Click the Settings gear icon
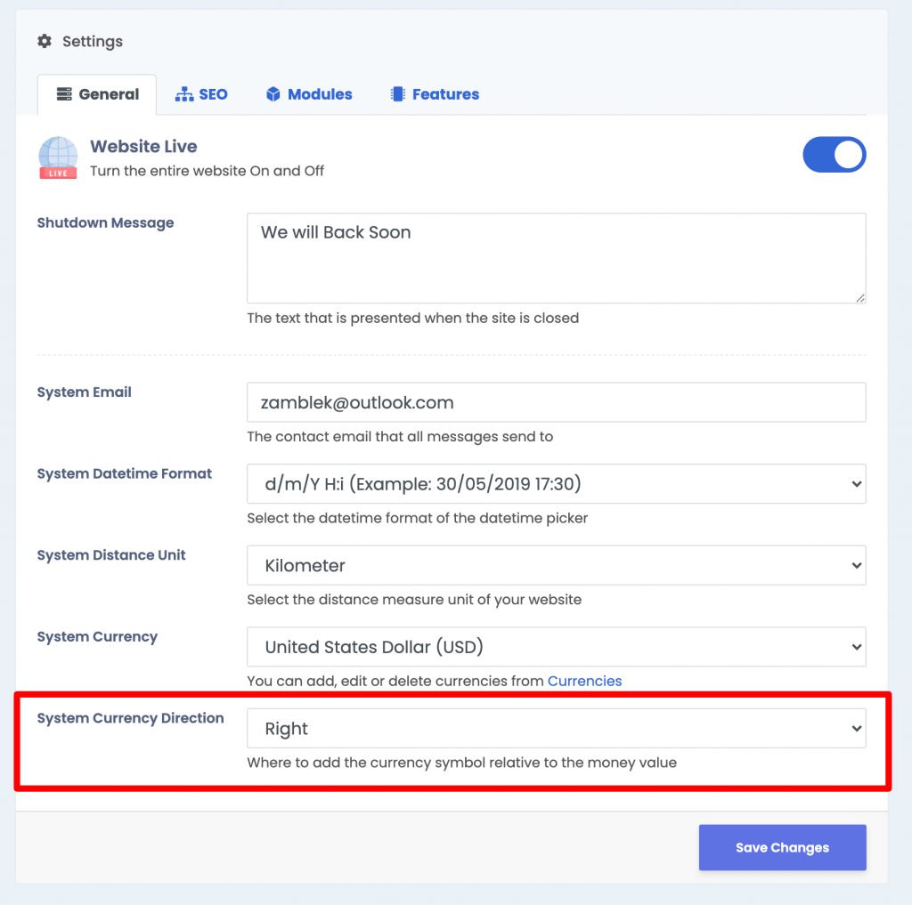912x905 pixels. [45, 41]
